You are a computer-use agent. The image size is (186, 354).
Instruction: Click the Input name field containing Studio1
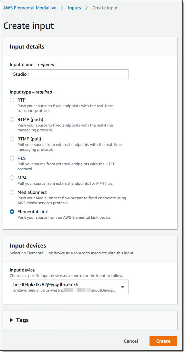(69, 74)
